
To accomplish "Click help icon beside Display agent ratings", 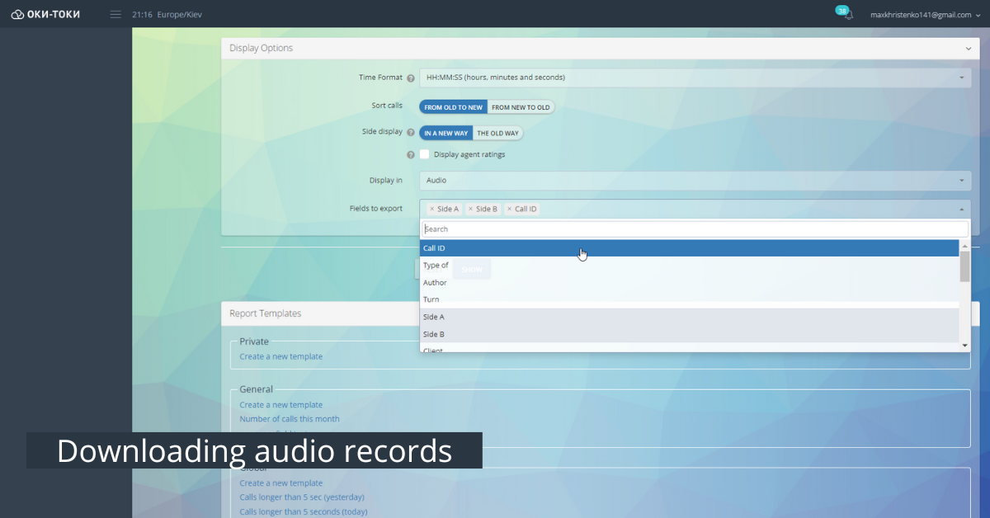I will click(411, 154).
